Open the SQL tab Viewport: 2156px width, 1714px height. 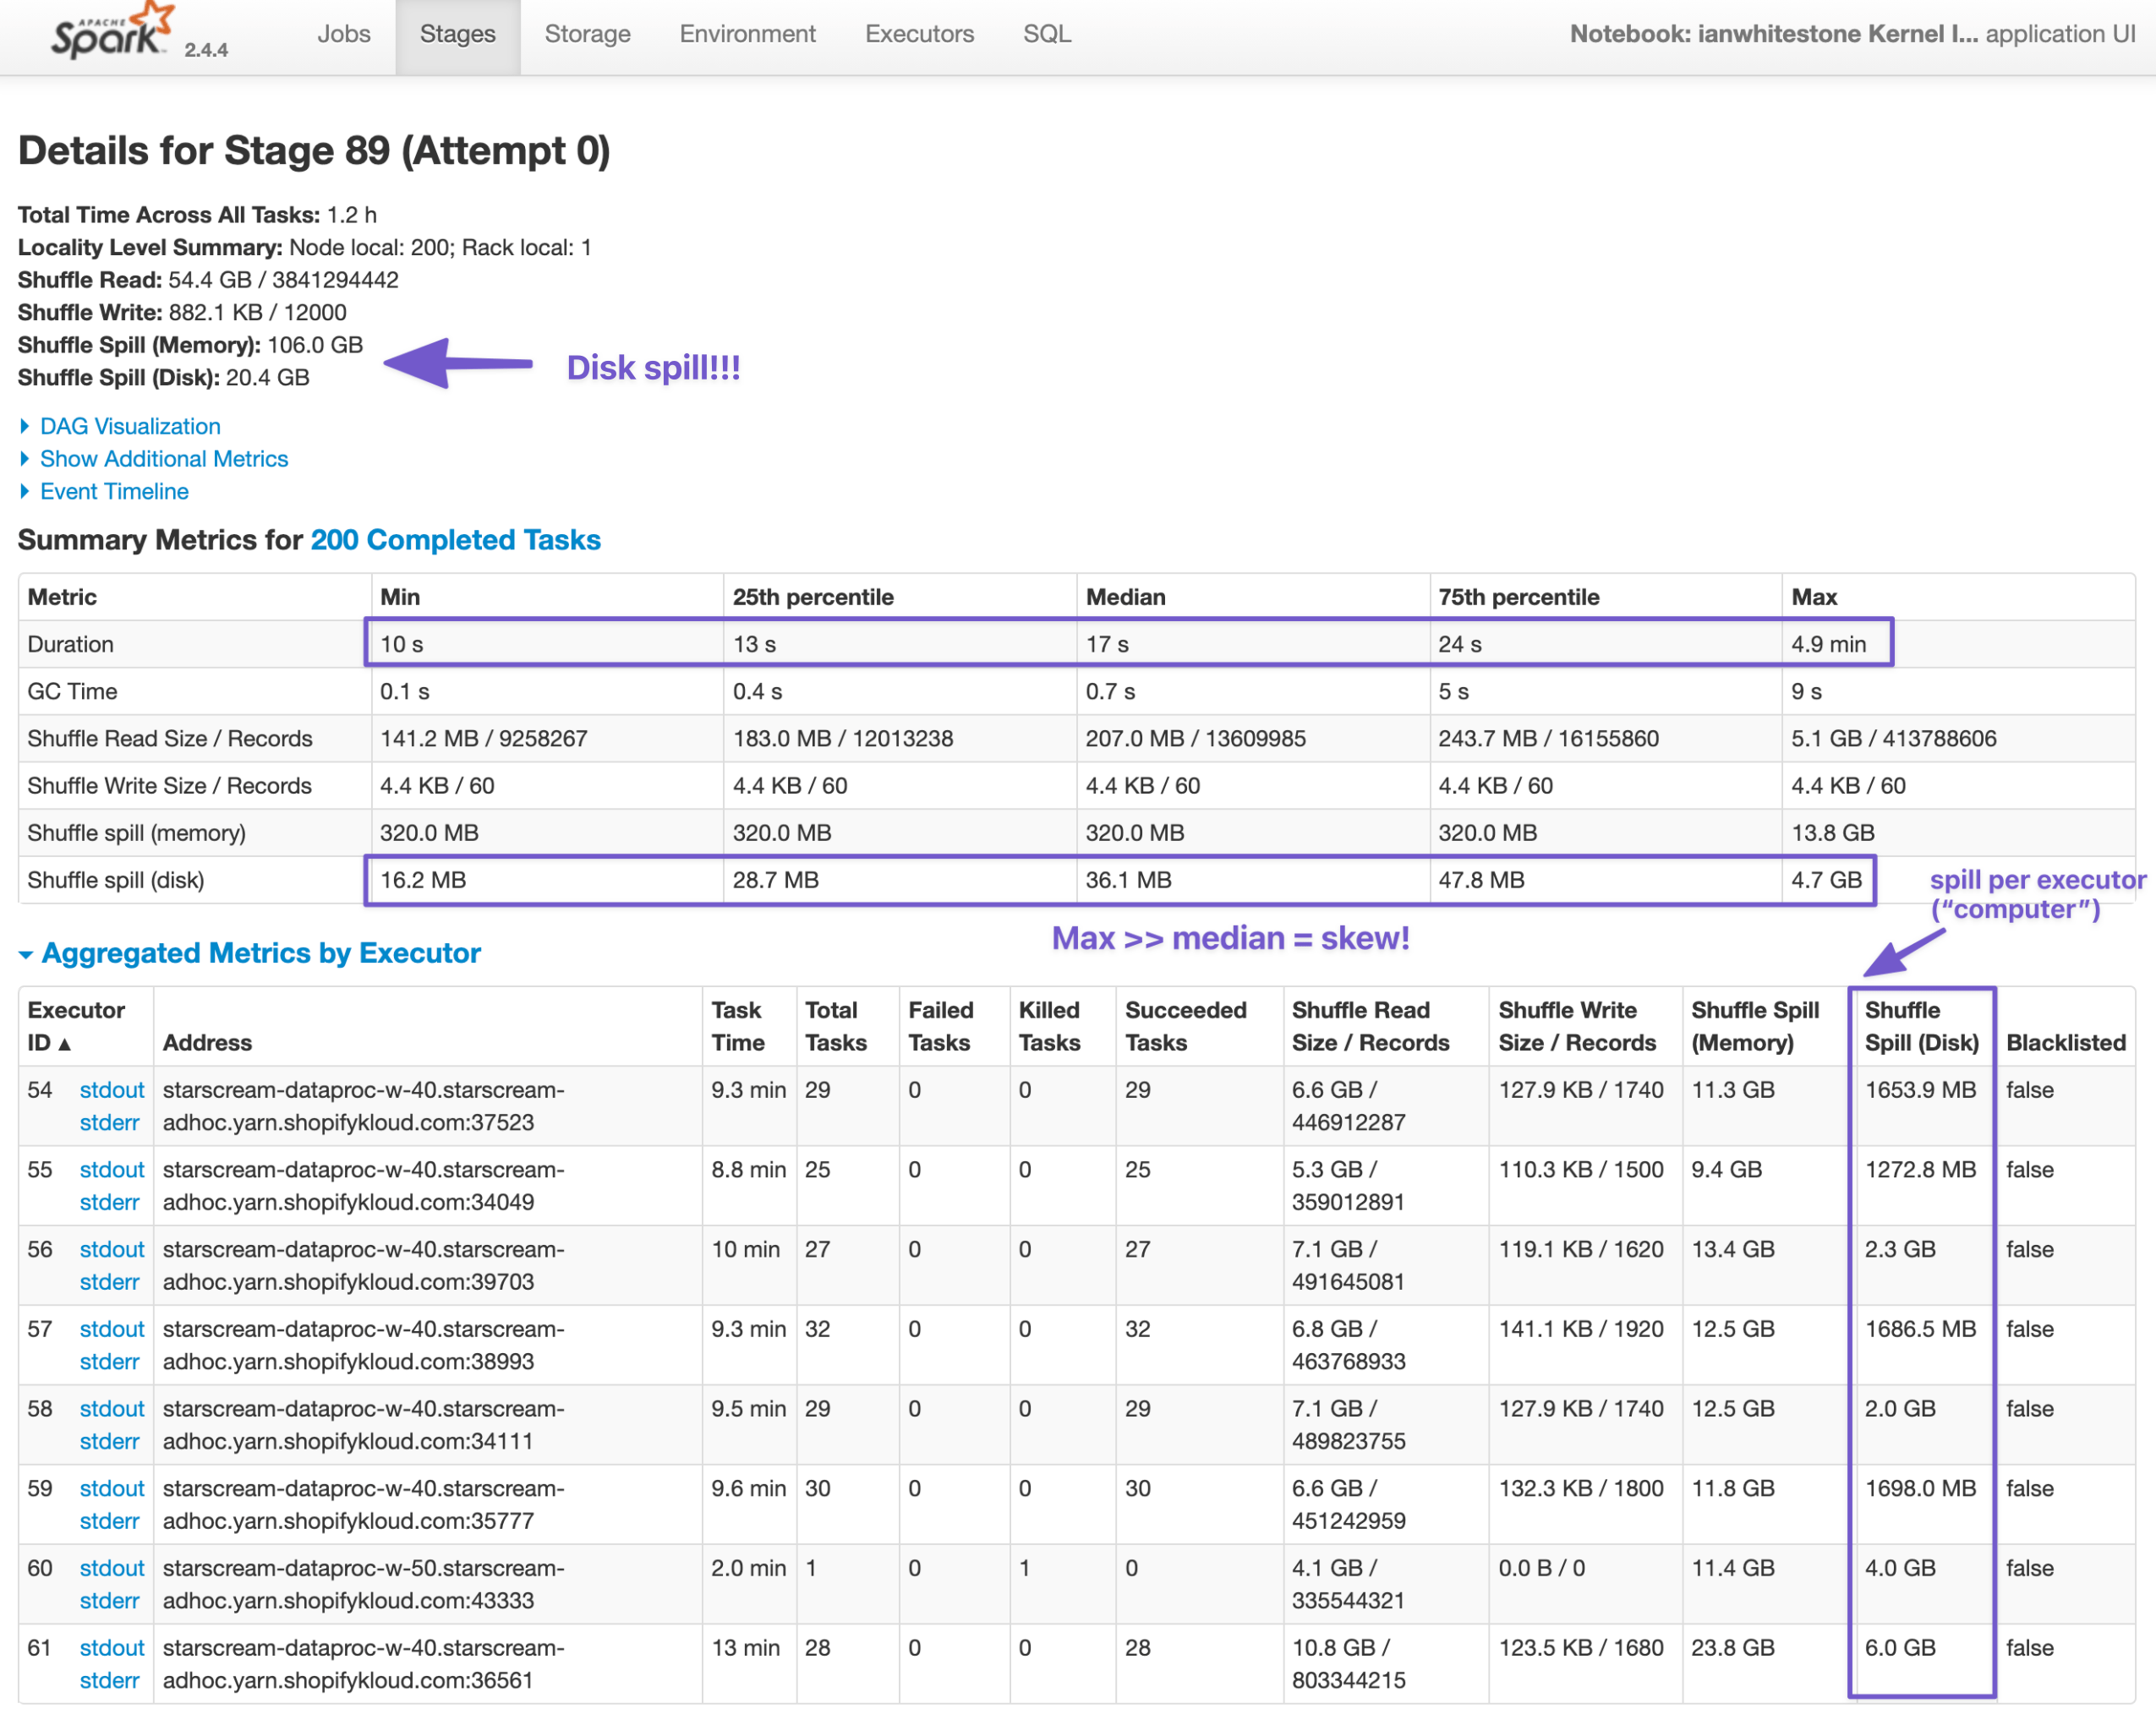click(x=1046, y=33)
